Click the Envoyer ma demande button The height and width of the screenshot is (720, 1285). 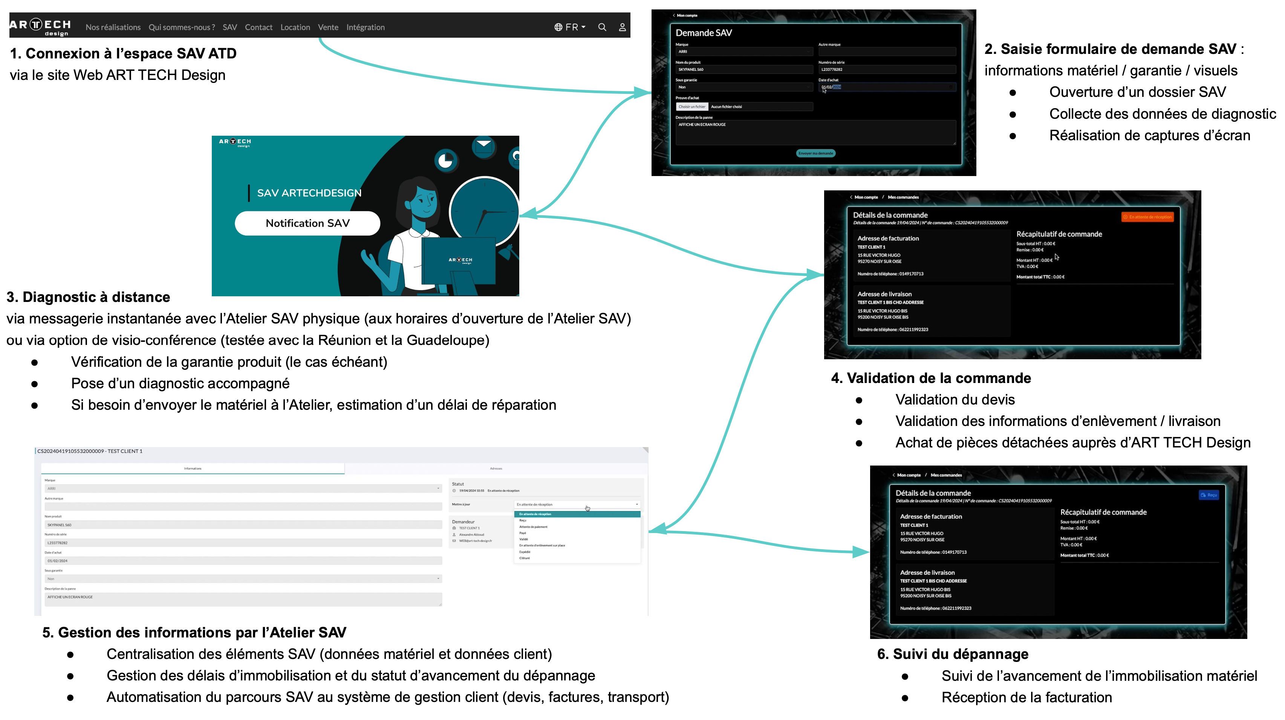[x=815, y=153]
